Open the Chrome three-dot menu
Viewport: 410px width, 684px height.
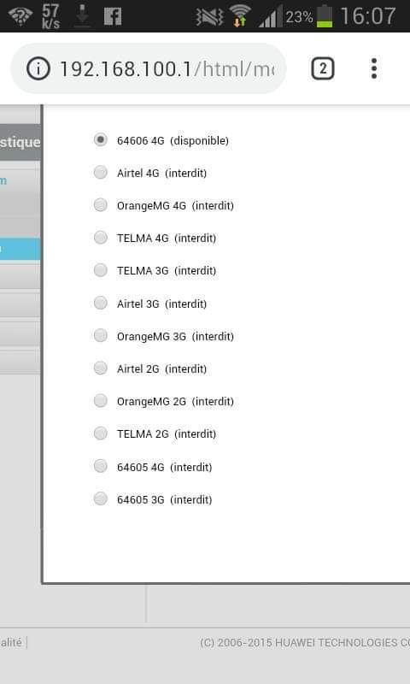point(374,69)
